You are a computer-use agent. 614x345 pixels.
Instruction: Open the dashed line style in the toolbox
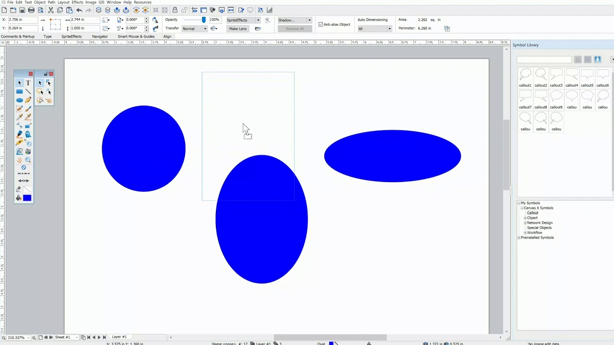pos(24,173)
